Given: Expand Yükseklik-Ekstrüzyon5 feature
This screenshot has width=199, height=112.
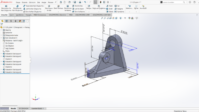Looking at the screenshot, I should click(x=1, y=70).
